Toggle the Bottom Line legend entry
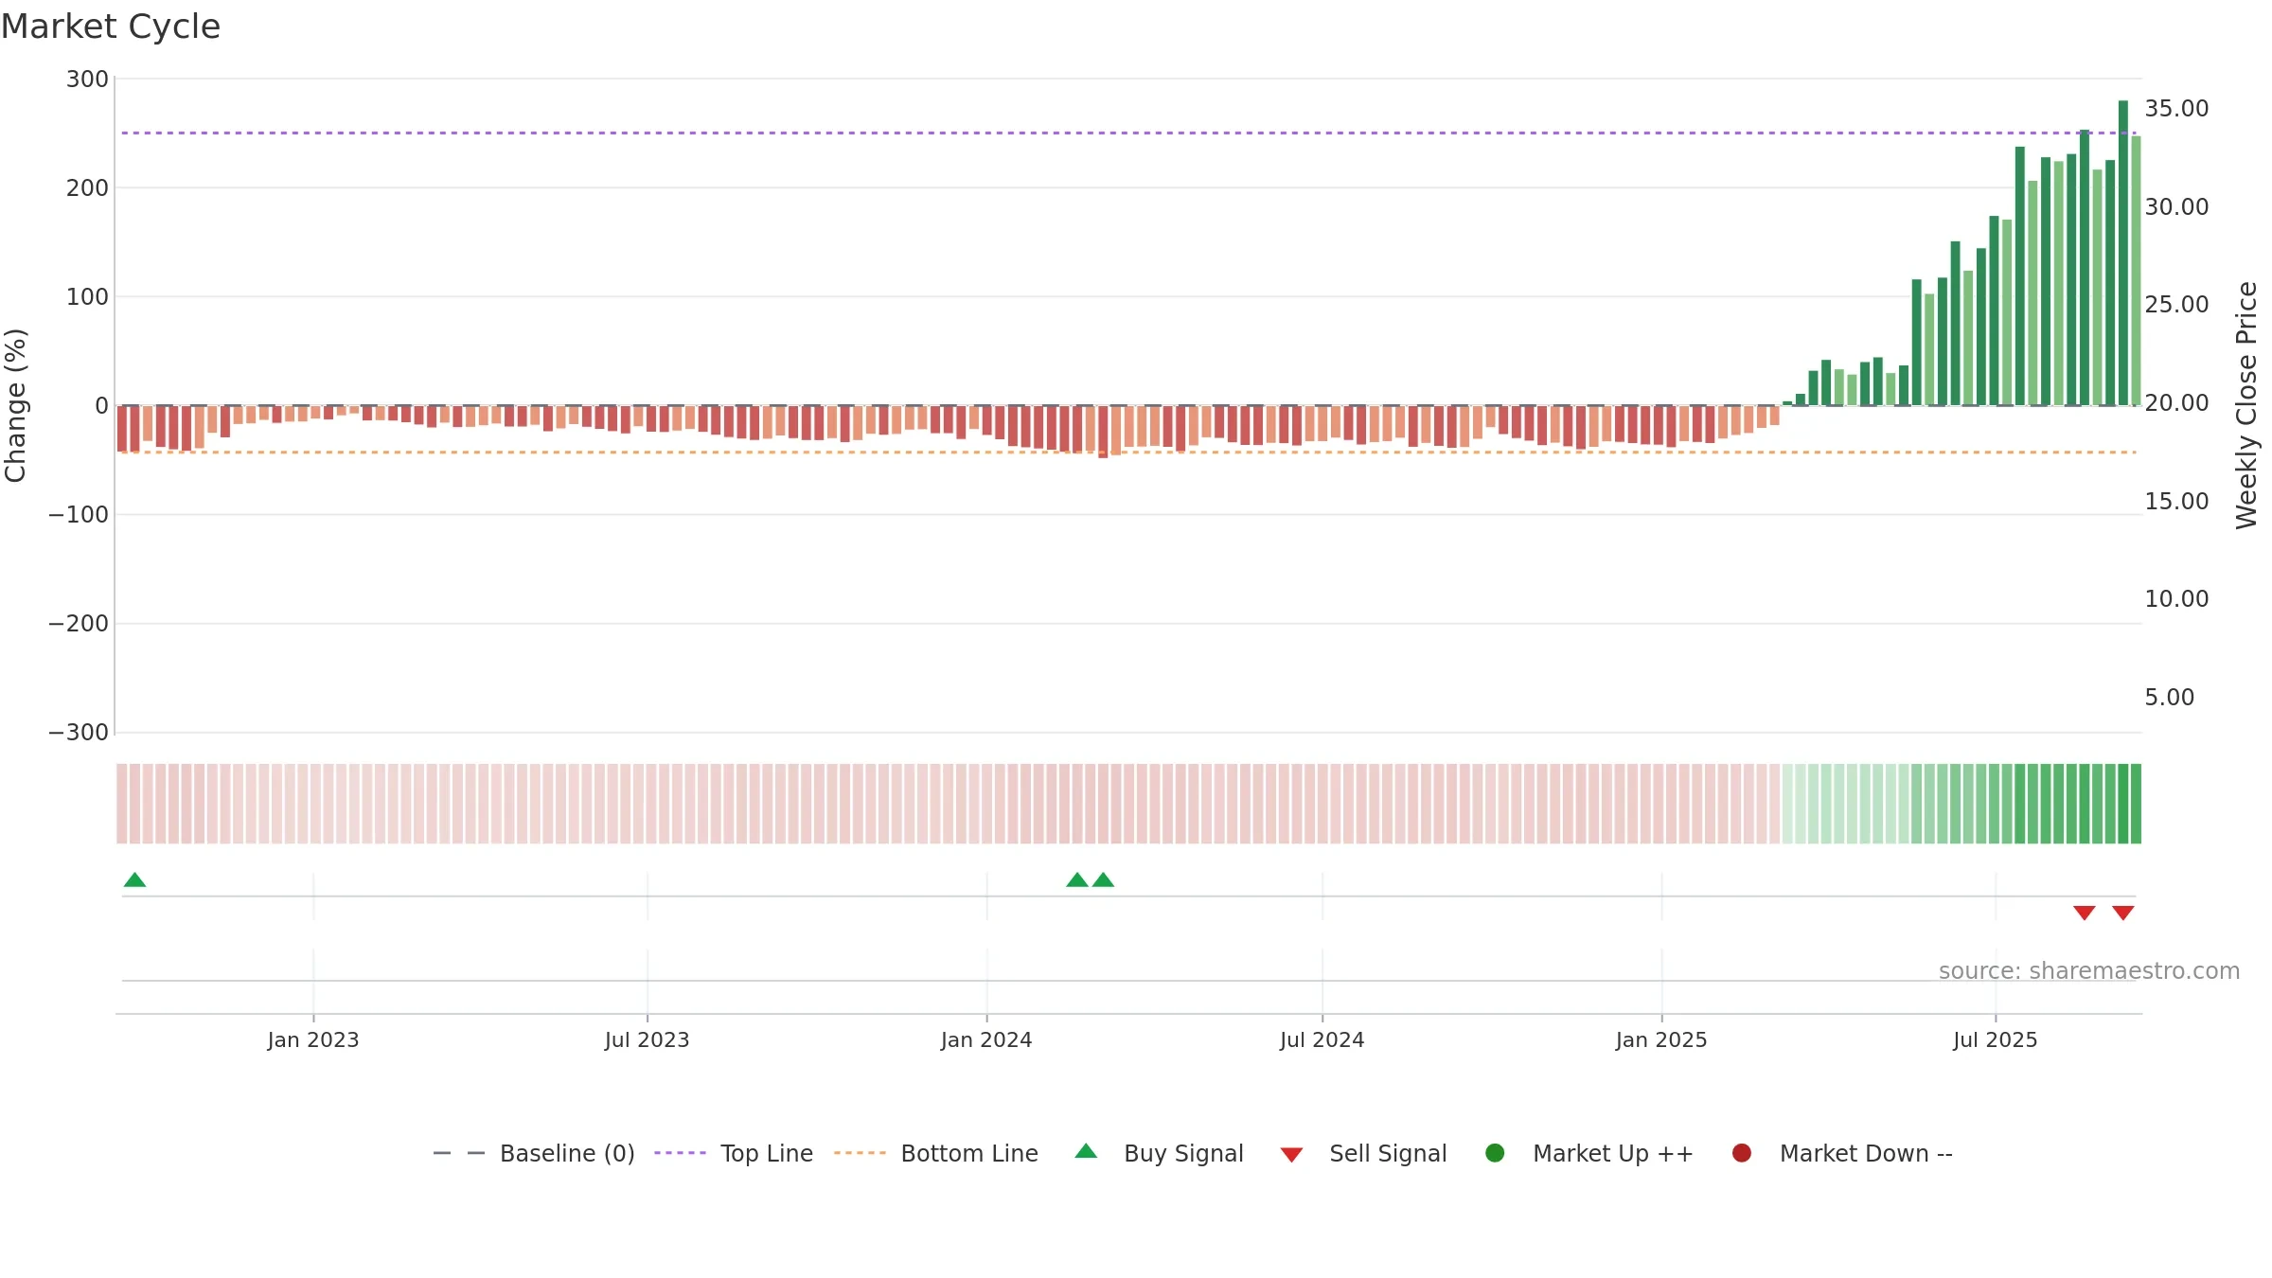The width and height of the screenshot is (2272, 1278). [x=936, y=1154]
